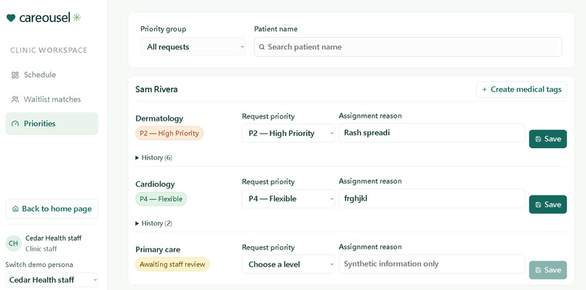Click the Schedule grid icon

click(x=15, y=75)
